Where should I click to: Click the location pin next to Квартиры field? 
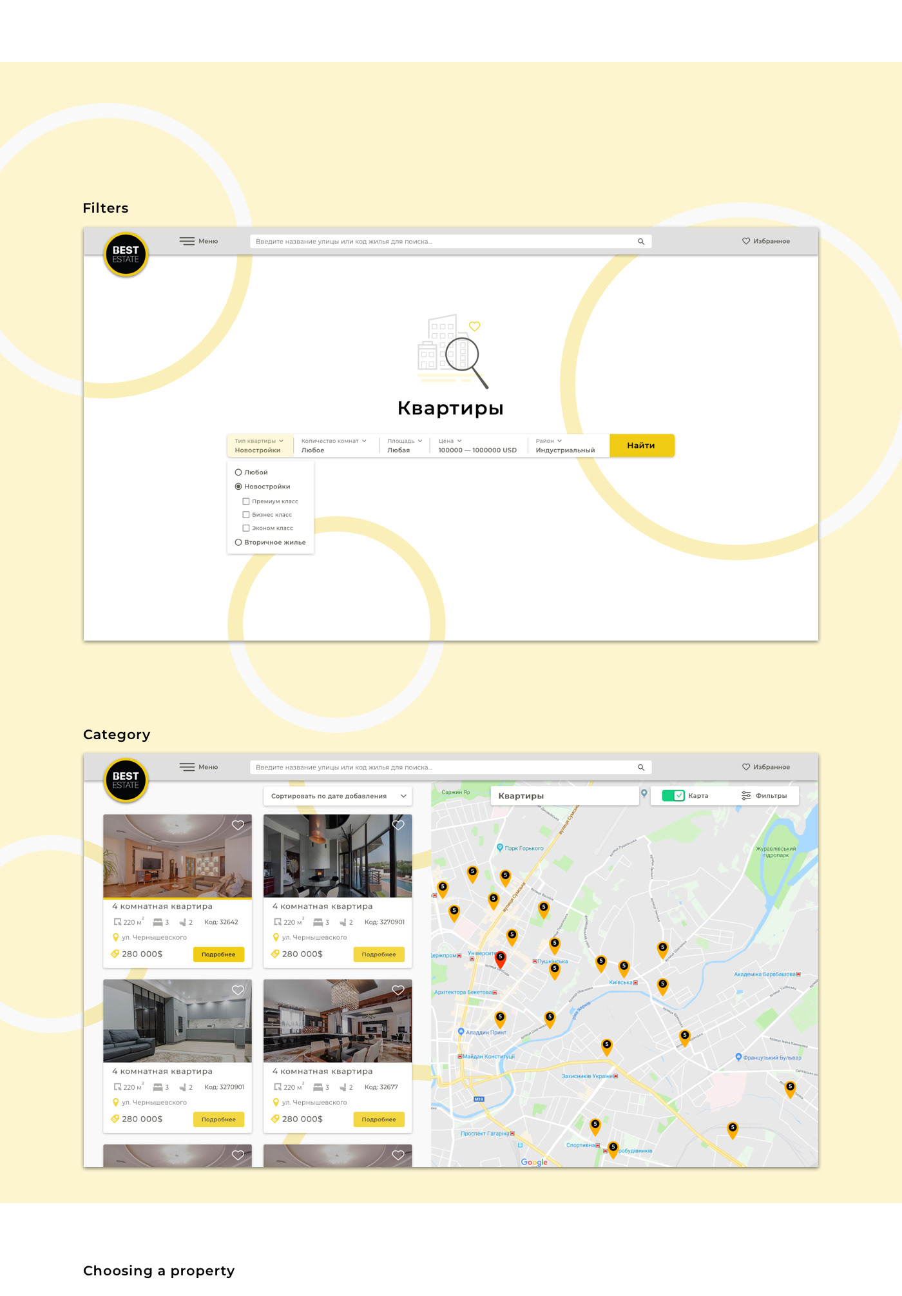coord(644,793)
